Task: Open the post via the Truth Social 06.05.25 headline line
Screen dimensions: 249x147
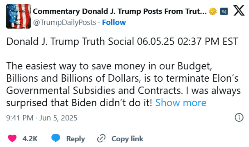Action: click(x=122, y=42)
